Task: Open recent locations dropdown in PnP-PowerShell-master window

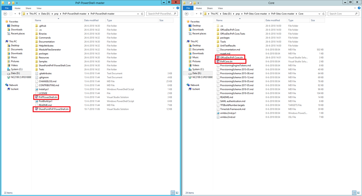Action: pyautogui.click(x=15, y=14)
